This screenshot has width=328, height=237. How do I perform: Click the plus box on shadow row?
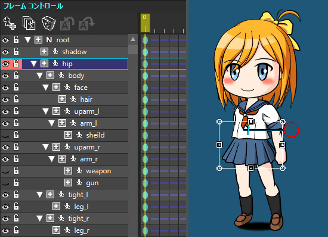[44, 52]
